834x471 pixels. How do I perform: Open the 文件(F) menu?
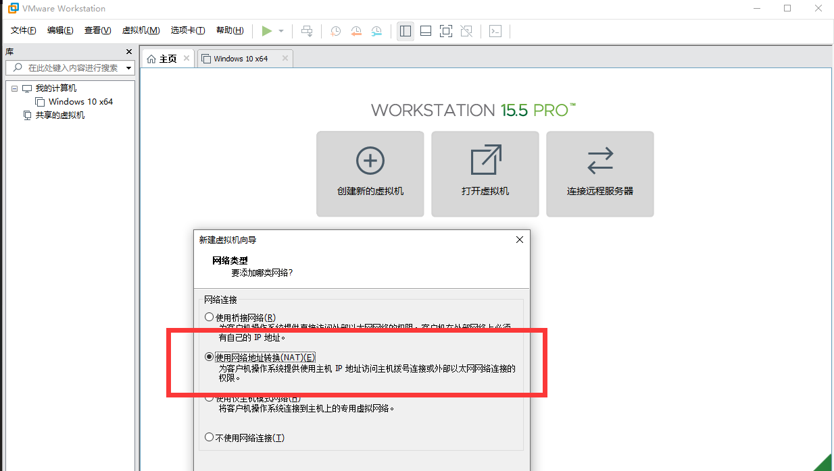(x=24, y=30)
